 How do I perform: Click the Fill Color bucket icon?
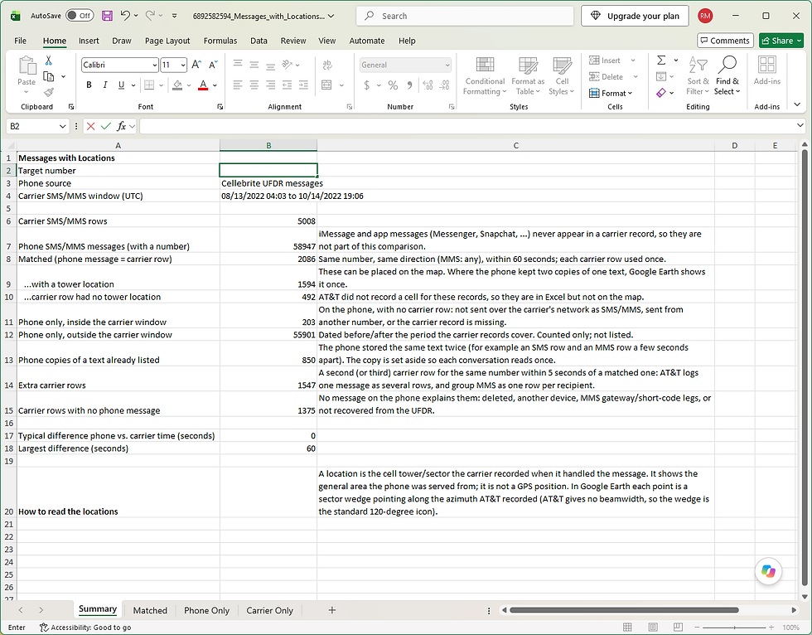tap(177, 85)
